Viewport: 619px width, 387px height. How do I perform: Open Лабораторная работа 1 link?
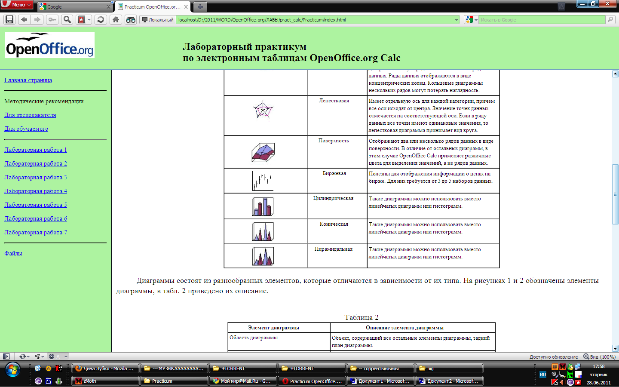36,150
